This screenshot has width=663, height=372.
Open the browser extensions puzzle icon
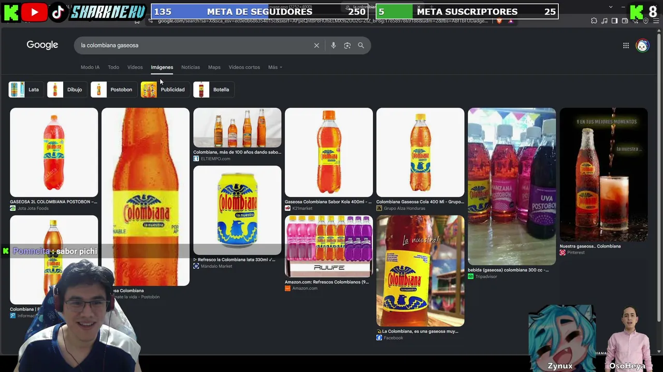click(x=594, y=21)
